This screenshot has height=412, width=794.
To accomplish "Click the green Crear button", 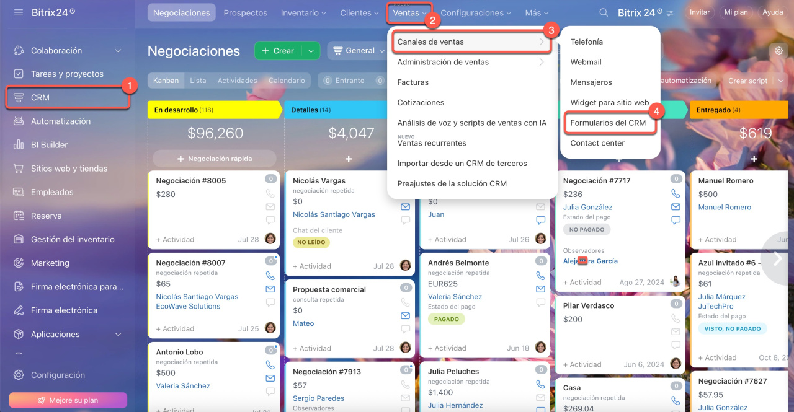I will pos(278,51).
